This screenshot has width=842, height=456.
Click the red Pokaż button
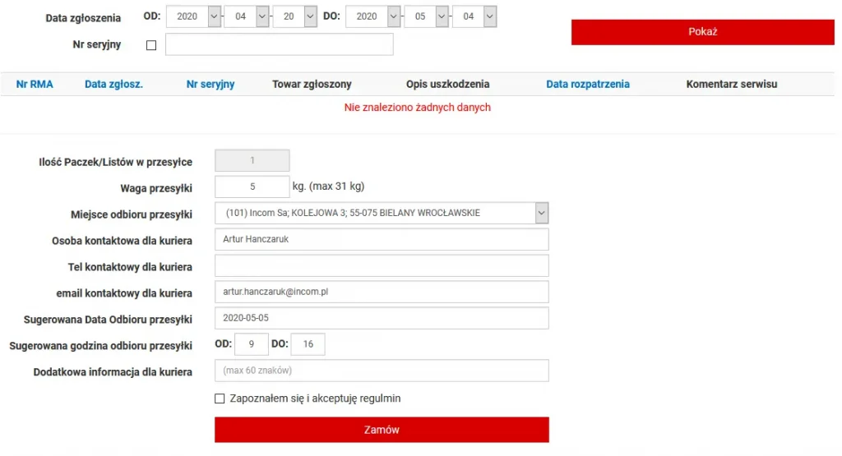coord(702,32)
